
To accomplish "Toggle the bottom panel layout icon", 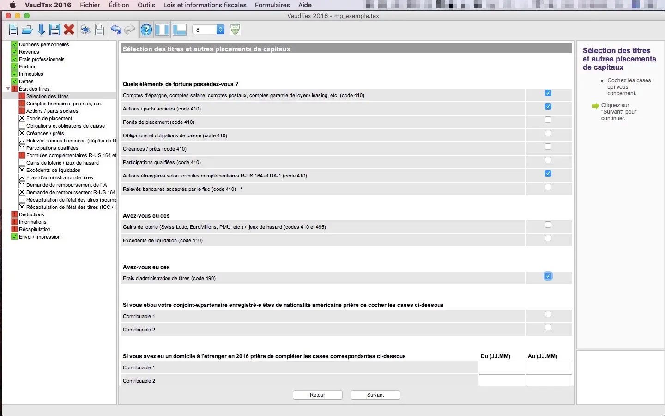I will point(180,30).
